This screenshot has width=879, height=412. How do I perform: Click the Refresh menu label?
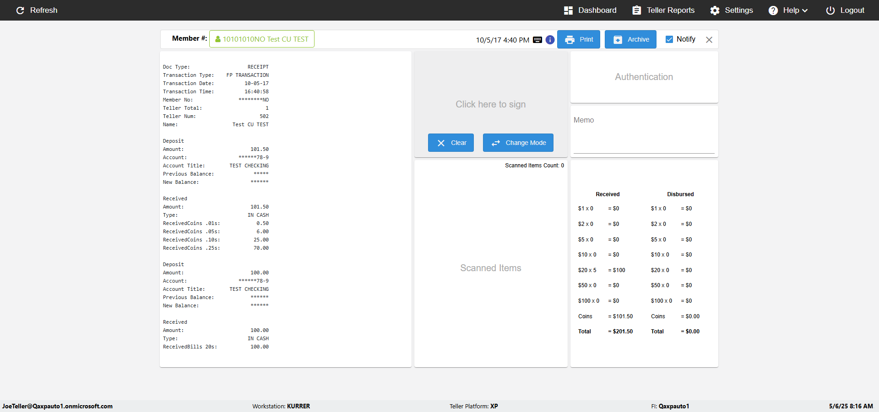[43, 10]
